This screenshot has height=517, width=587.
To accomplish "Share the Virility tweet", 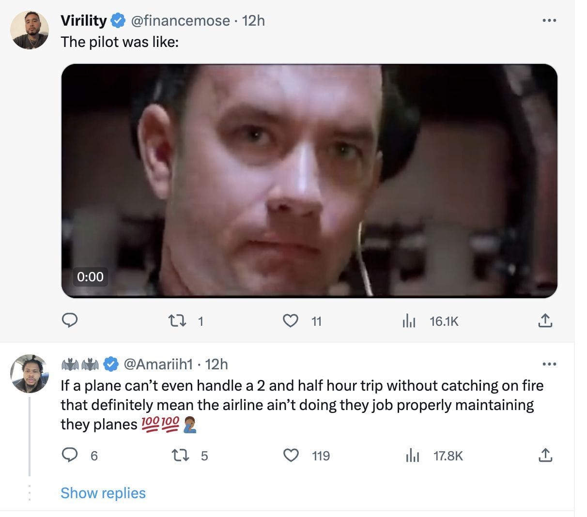I will coord(545,320).
